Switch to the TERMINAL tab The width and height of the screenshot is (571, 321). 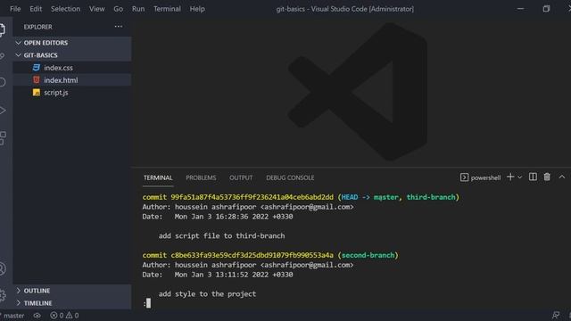pos(158,177)
